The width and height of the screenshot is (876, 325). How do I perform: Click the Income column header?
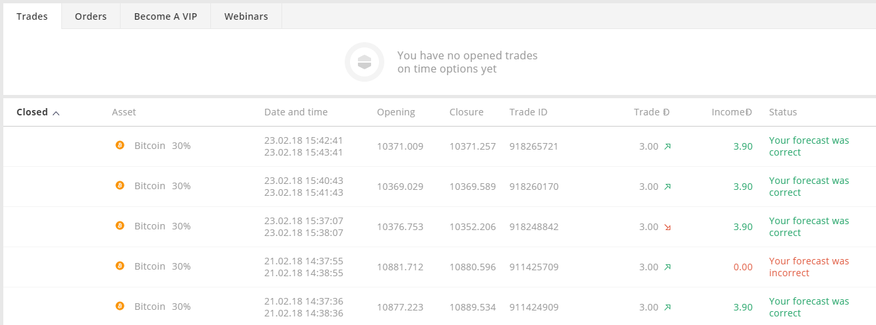point(732,112)
